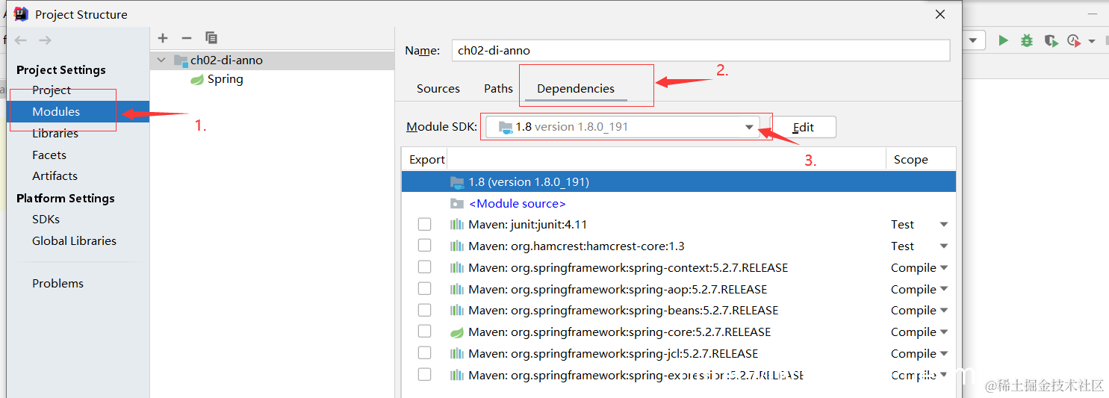Toggle export checkbox for spring-context
The height and width of the screenshot is (398, 1109).
point(424,267)
